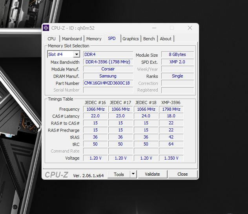The image size is (248, 214).
Task: Click the DDR4 memory type field
Action: point(108,54)
